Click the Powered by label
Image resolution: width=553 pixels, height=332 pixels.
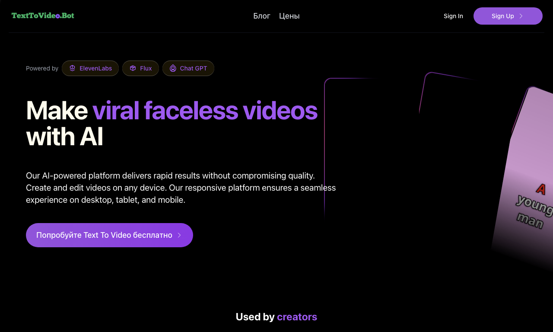[42, 68]
